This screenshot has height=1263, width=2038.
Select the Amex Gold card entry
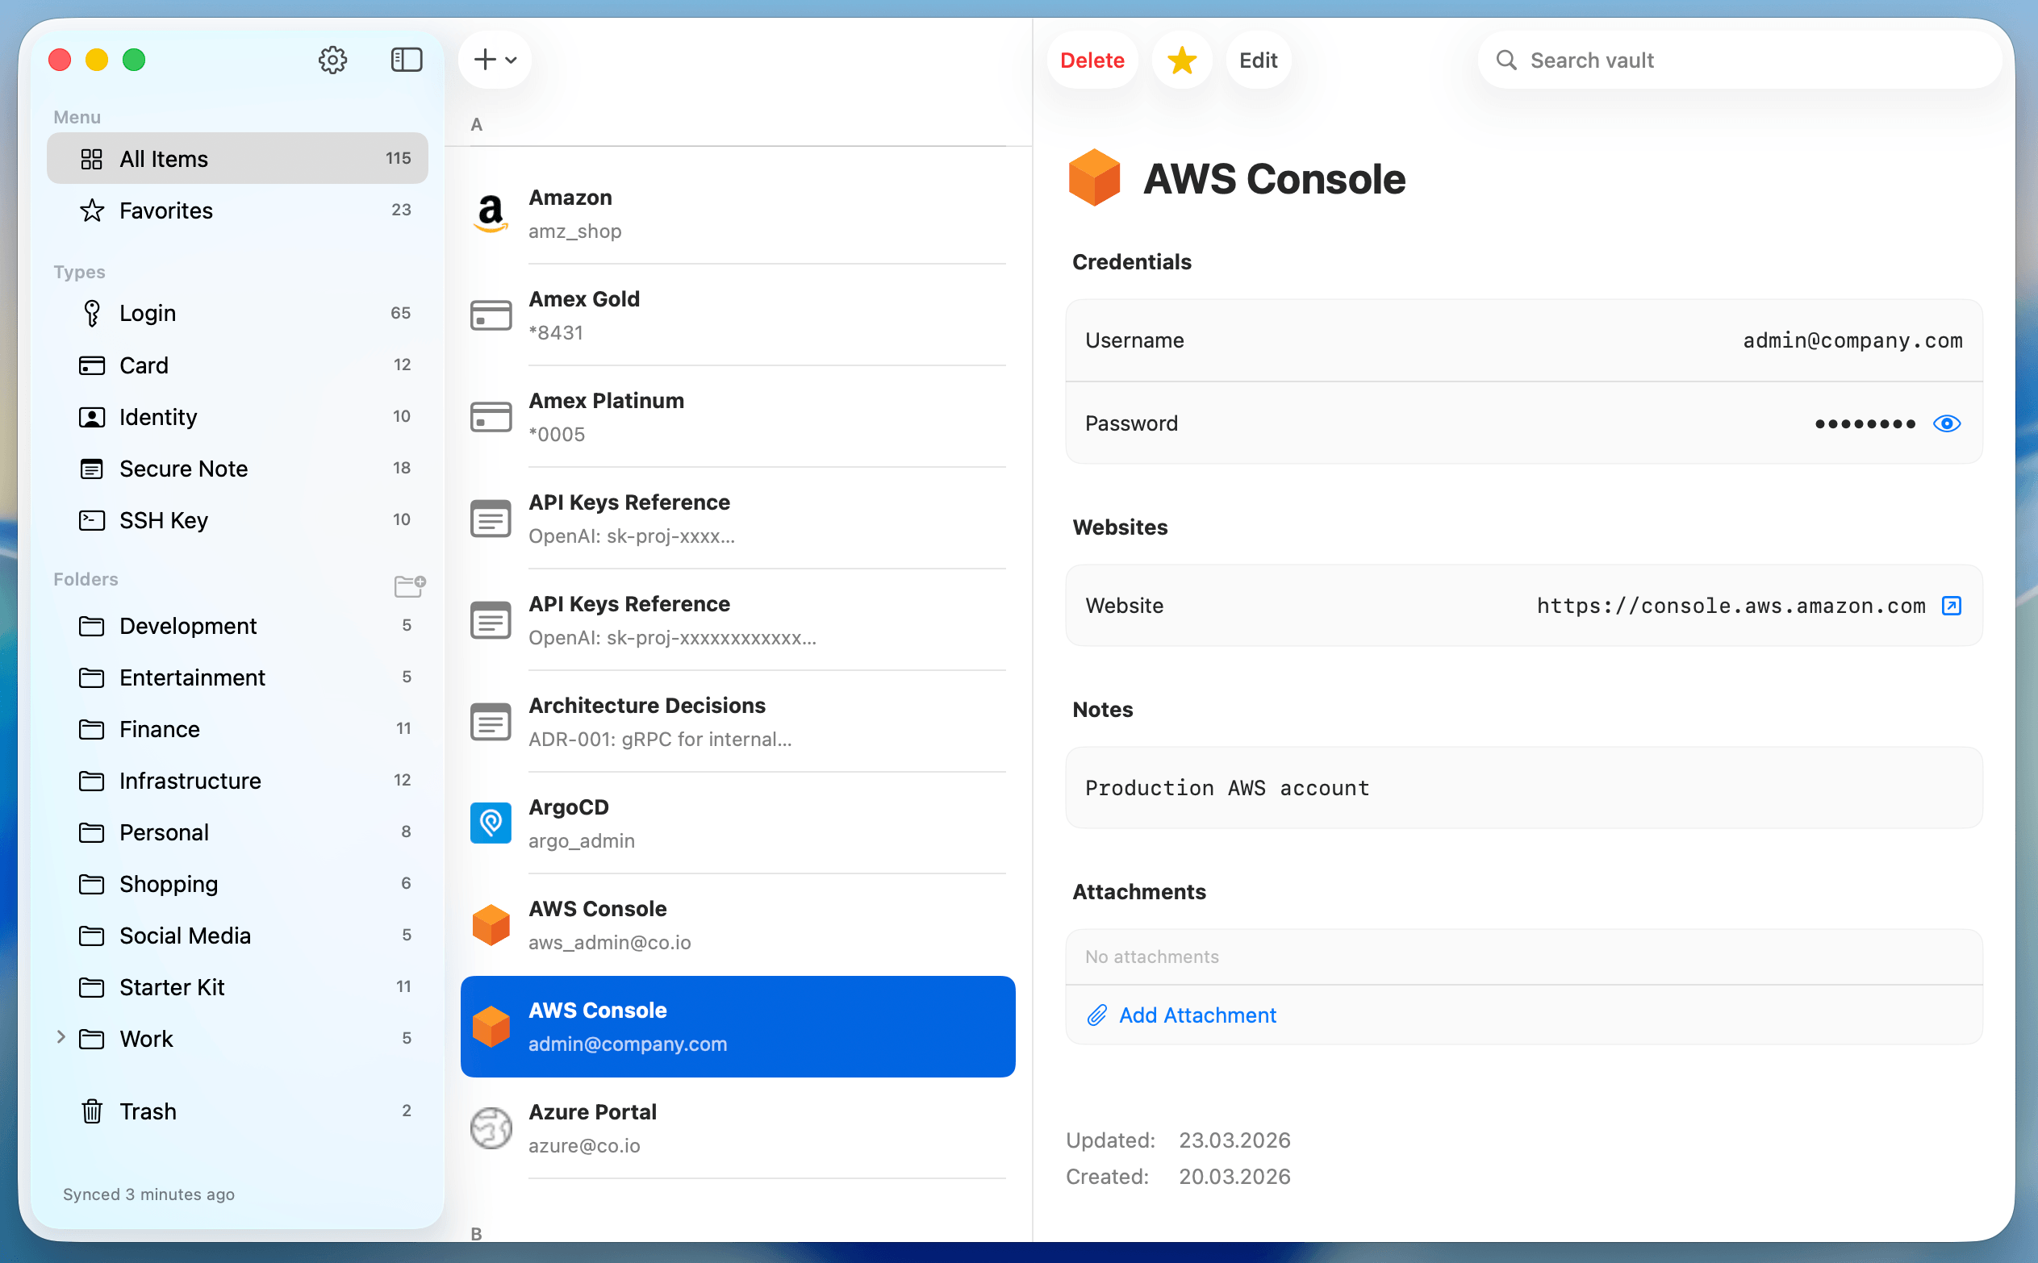coord(737,316)
